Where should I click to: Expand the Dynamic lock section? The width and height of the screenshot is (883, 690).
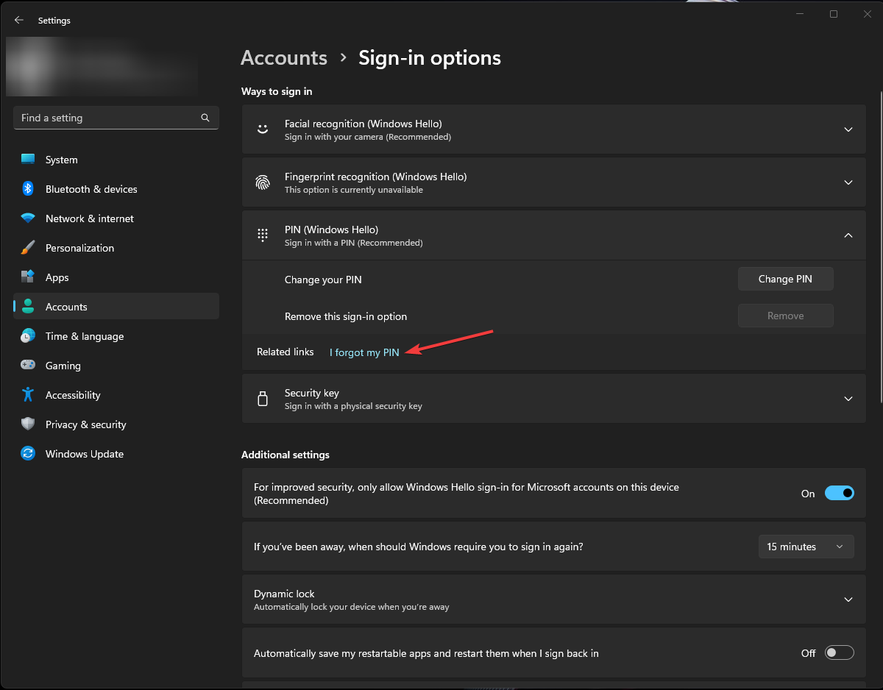tap(848, 600)
